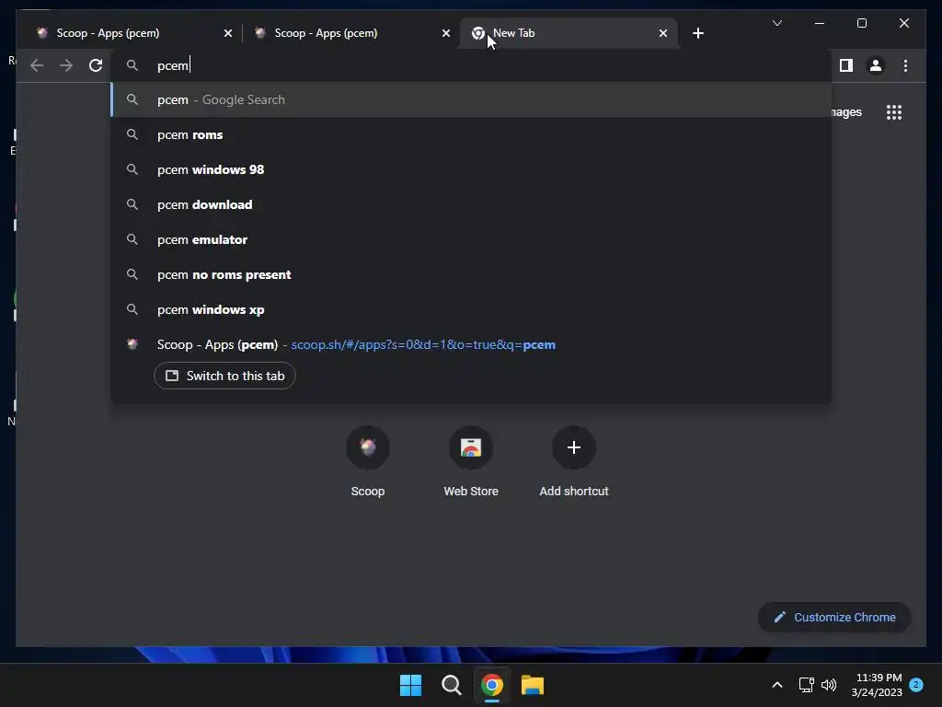Pick the pcem no roms present suggestion
942x707 pixels.
(471, 274)
